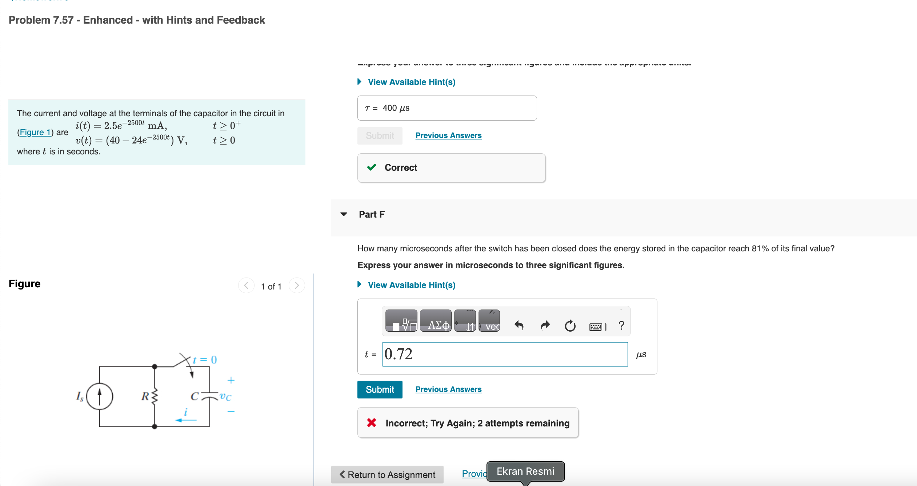Open the equation editor help question mark

point(621,325)
